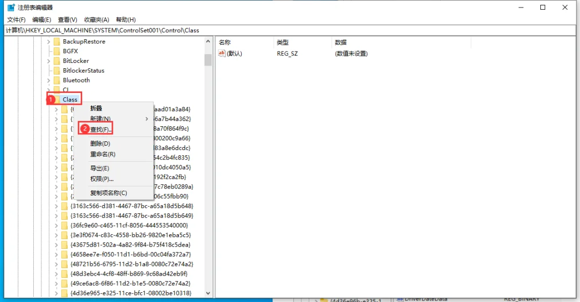Click the BackupRestore folder icon
The width and height of the screenshot is (580, 302).
point(56,41)
